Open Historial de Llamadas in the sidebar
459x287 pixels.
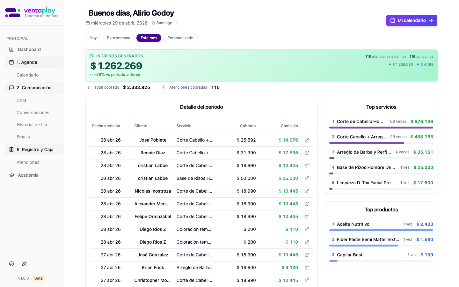coord(33,125)
